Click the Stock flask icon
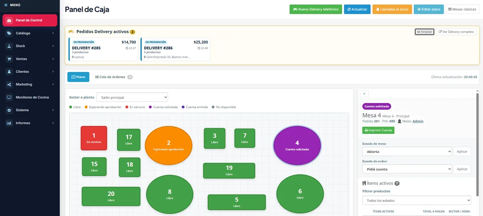 click(9, 46)
